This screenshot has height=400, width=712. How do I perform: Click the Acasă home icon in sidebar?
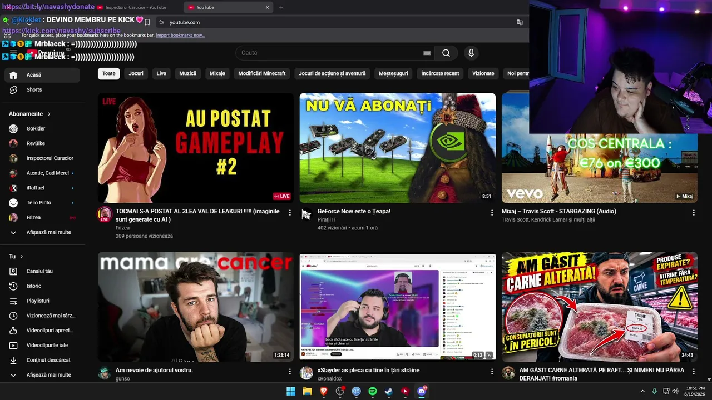(x=13, y=75)
